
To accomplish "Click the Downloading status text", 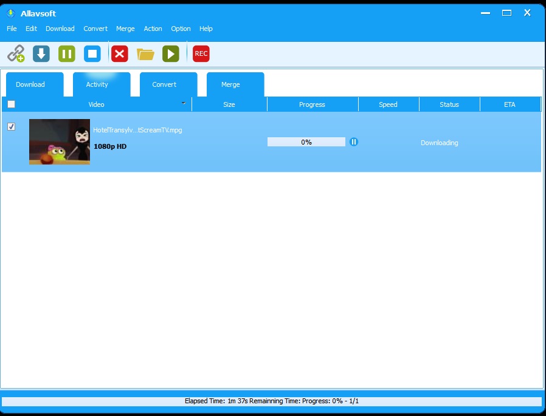I will click(x=440, y=143).
